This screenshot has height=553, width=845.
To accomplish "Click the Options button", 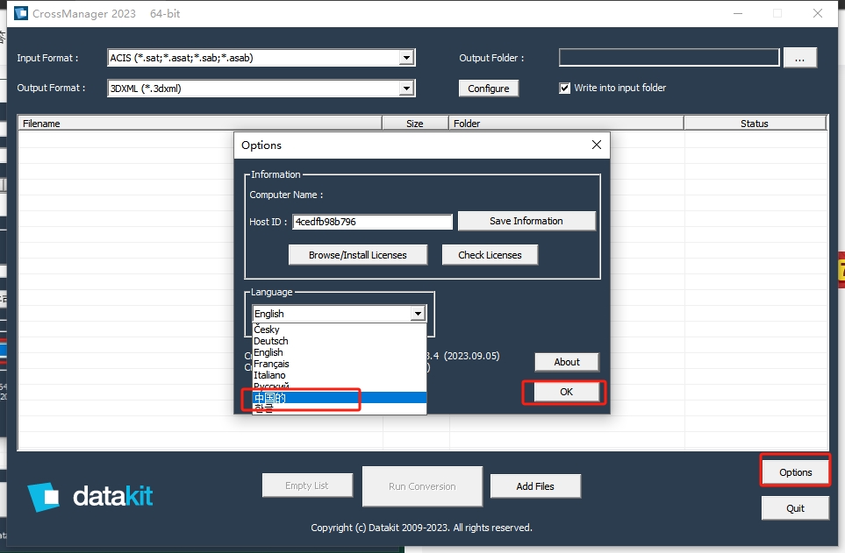I will coord(795,472).
